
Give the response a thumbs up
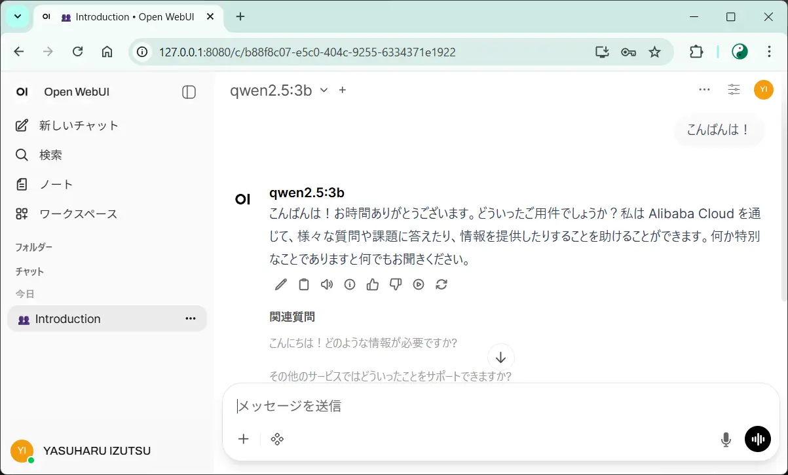point(373,284)
